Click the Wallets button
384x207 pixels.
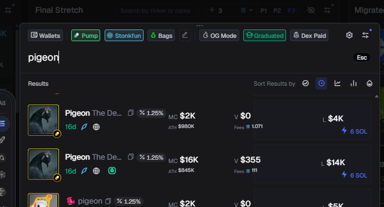point(45,36)
